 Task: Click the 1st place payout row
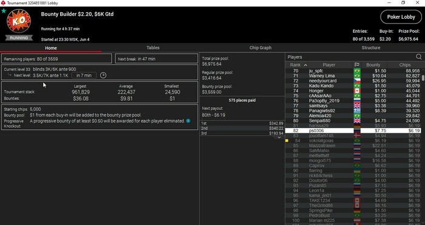242,123
